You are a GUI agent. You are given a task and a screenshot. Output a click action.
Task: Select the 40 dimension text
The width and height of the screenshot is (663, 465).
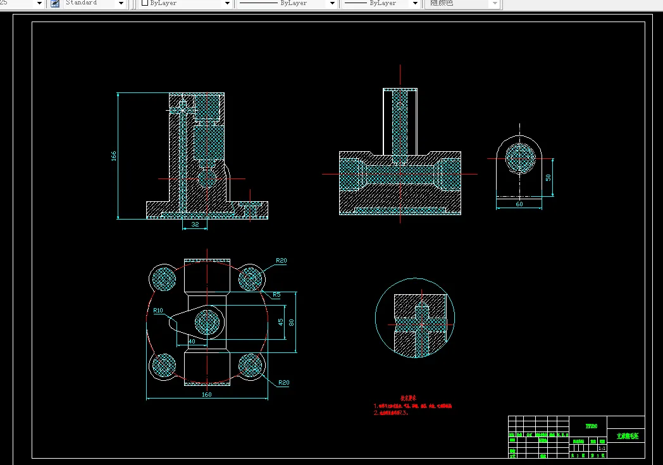[x=192, y=341]
